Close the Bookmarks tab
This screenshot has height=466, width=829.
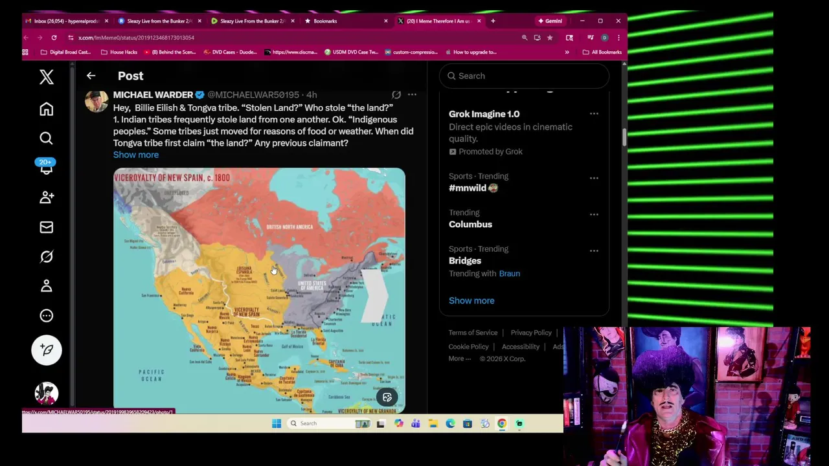point(386,21)
